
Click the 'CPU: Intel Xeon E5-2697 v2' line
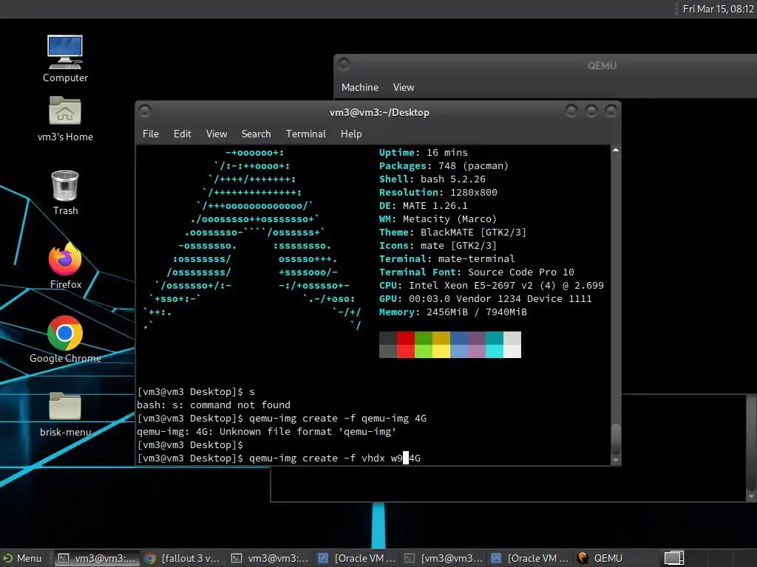[x=492, y=286]
